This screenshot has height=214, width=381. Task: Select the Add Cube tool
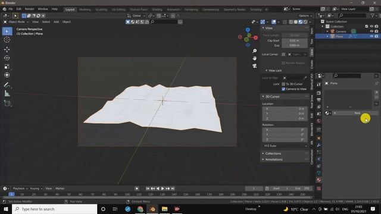click(x=7, y=103)
